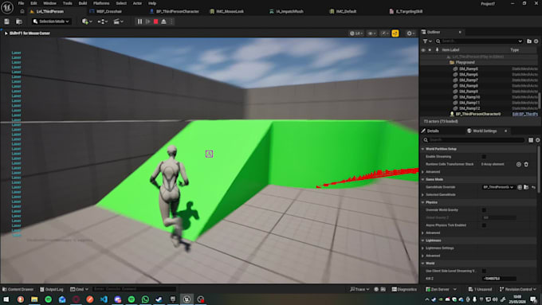Open the Edit menu

33,3
